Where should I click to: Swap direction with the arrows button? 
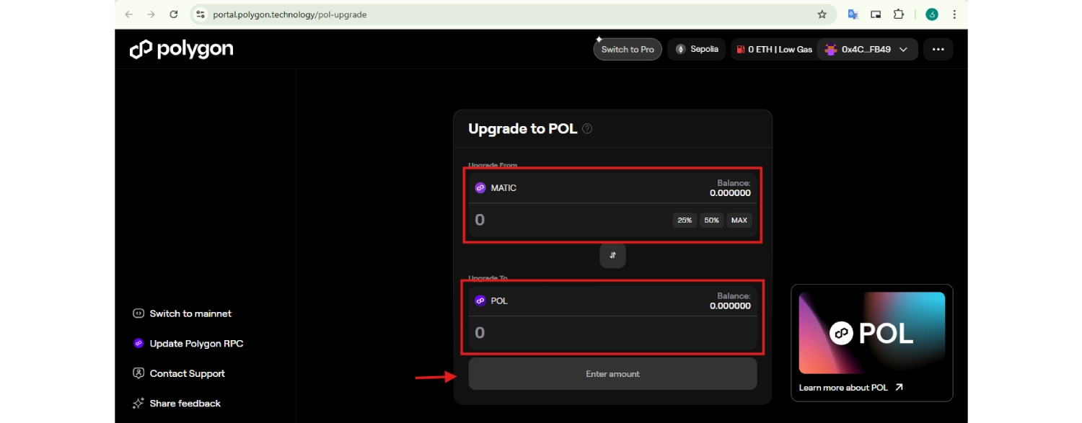pyautogui.click(x=613, y=255)
